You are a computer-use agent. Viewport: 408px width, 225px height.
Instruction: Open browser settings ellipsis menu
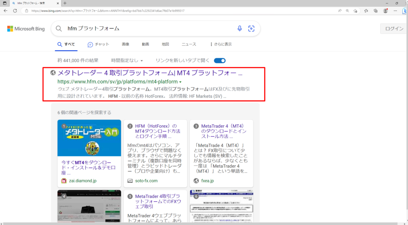[395, 11]
